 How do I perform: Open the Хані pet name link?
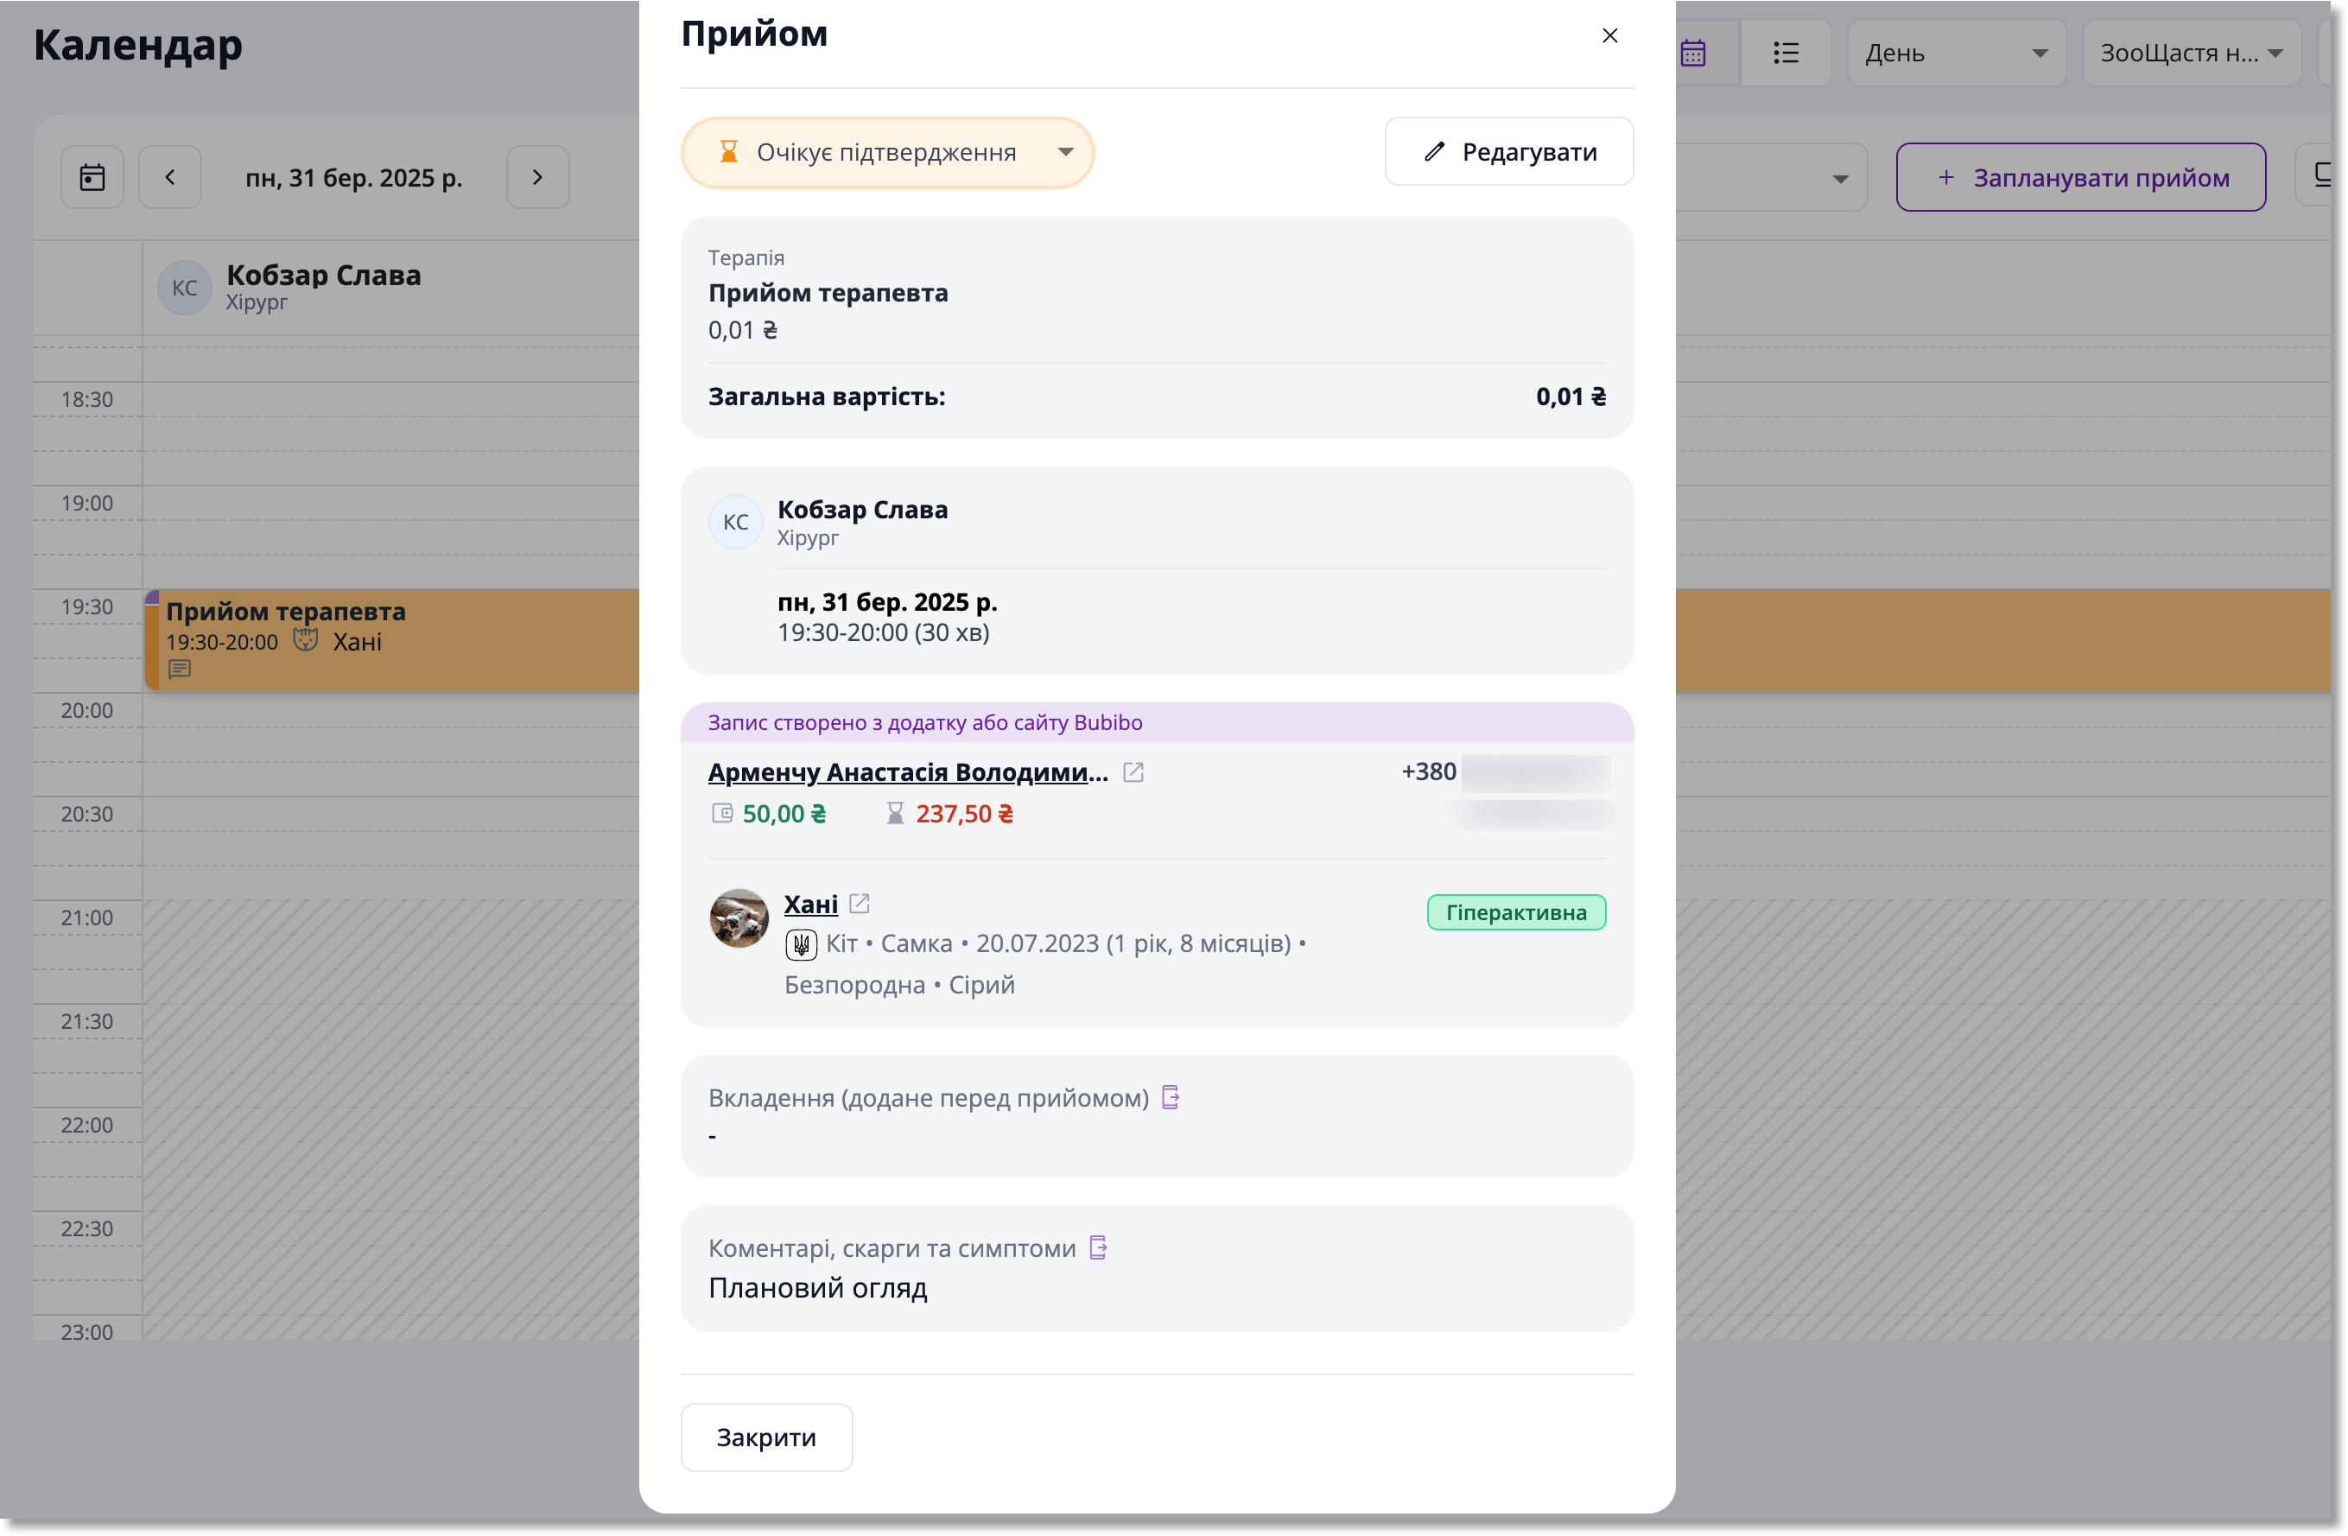point(810,904)
